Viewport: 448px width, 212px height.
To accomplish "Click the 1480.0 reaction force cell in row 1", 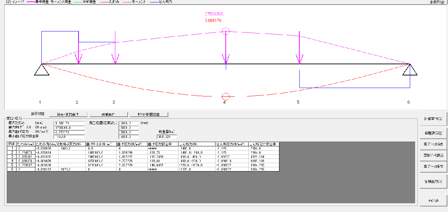I will coord(73,148).
